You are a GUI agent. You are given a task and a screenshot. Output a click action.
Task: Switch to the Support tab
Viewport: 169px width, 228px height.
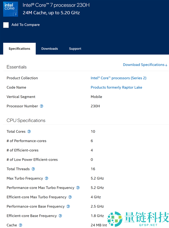pos(75,49)
